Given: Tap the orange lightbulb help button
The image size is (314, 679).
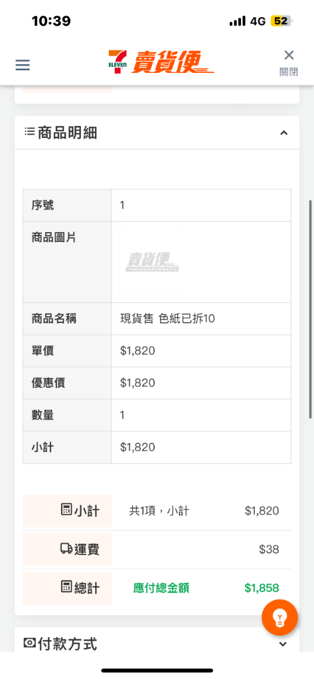Looking at the screenshot, I should tap(279, 617).
